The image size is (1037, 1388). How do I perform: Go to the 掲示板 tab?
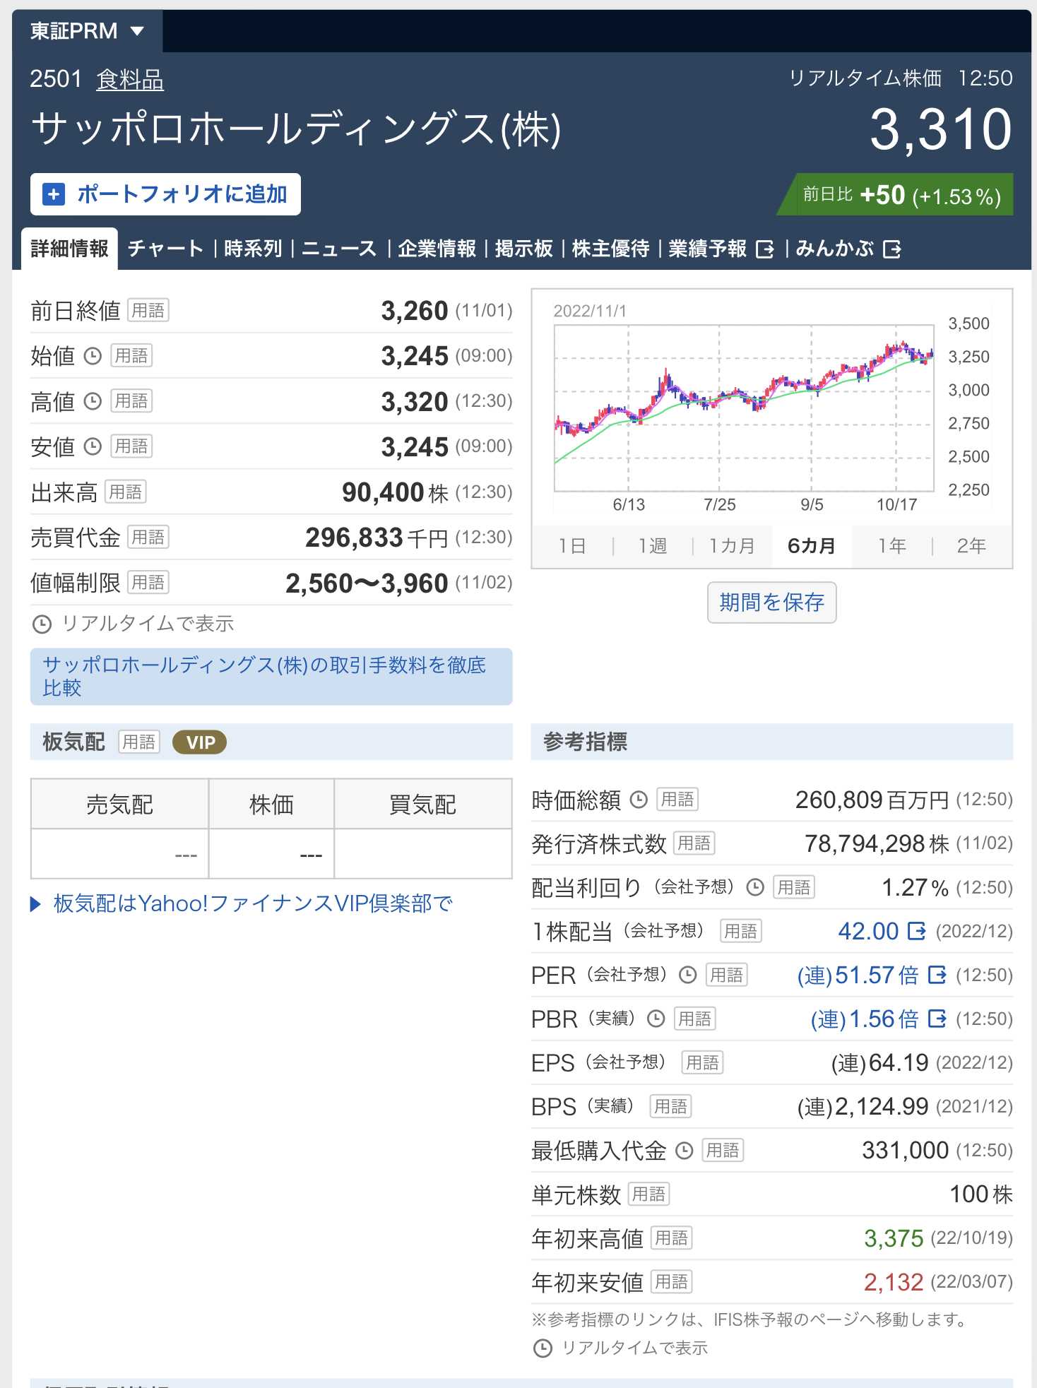[x=523, y=249]
